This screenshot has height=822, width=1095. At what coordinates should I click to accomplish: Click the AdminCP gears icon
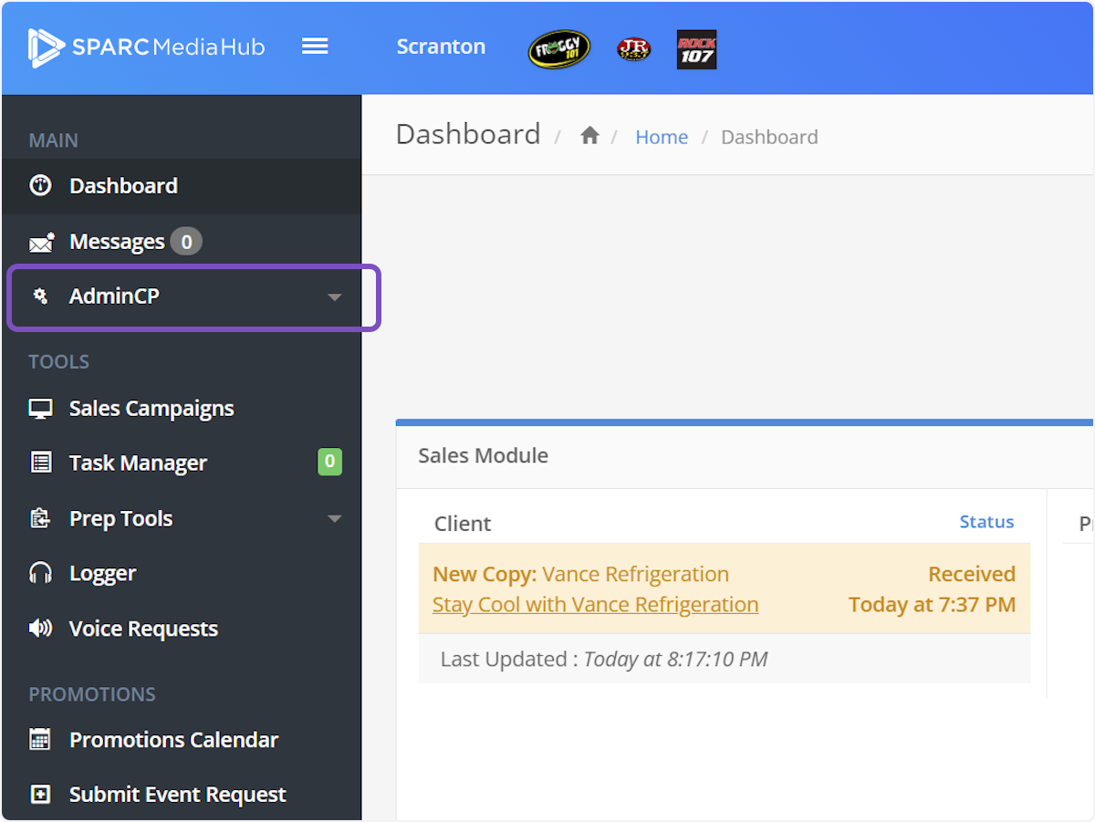coord(40,297)
